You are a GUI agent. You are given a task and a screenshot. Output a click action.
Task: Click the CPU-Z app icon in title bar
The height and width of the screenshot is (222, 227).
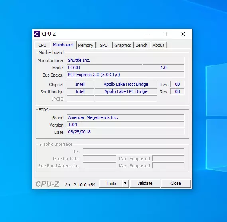[x=37, y=34]
